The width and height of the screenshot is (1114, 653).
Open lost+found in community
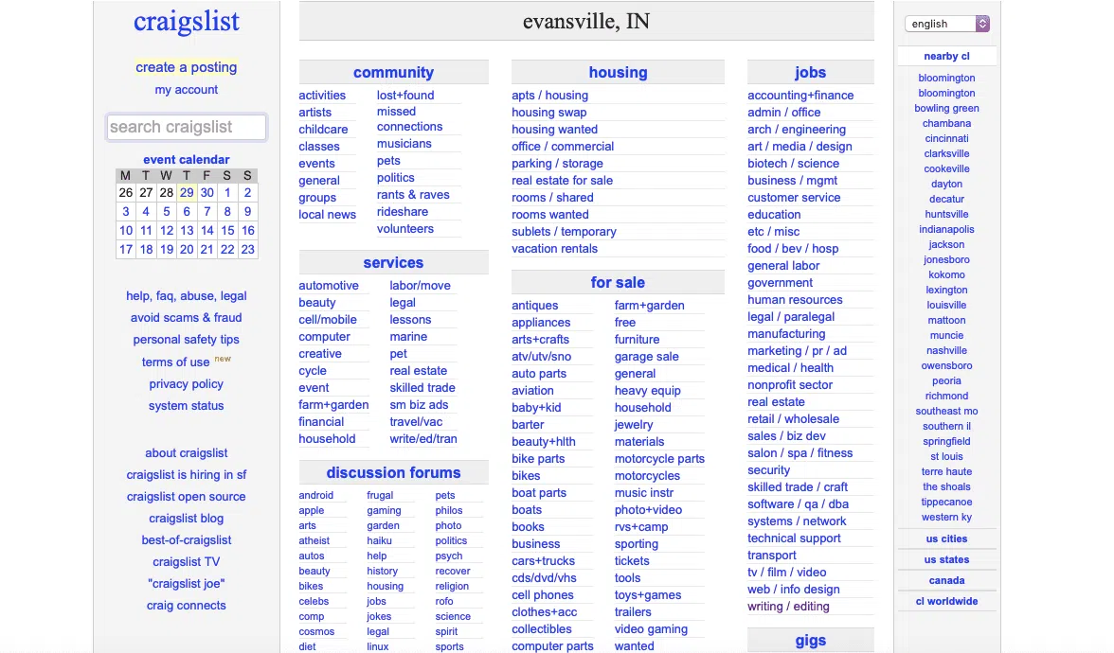coord(405,95)
